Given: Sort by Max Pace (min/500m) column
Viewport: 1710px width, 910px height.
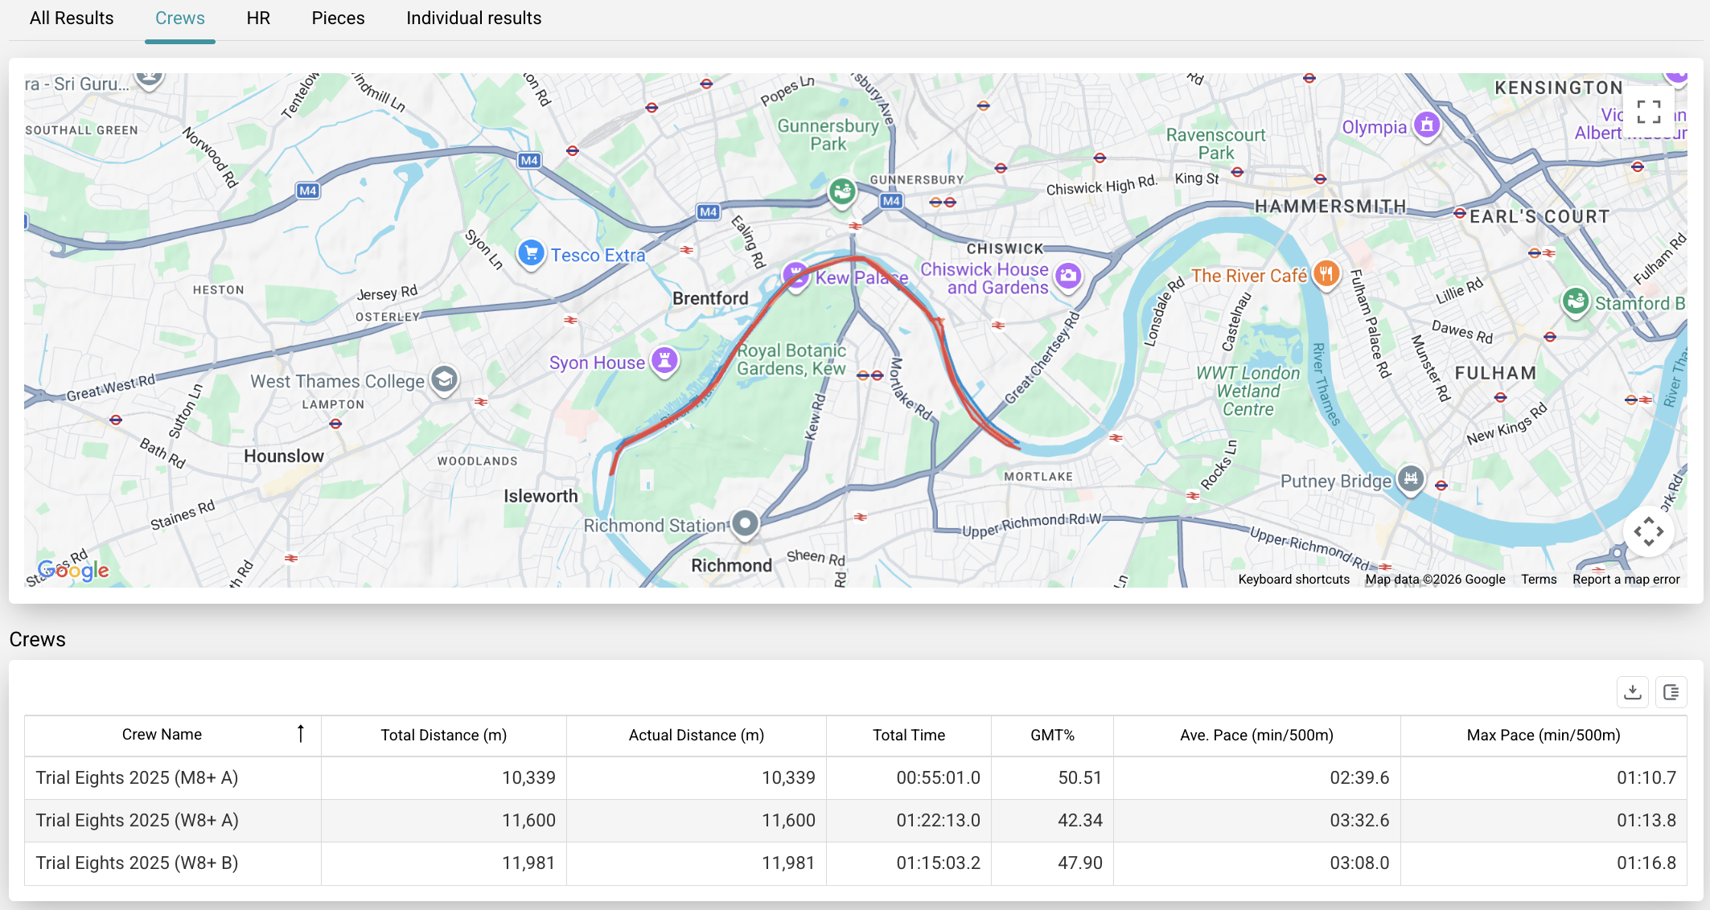Looking at the screenshot, I should 1544,735.
